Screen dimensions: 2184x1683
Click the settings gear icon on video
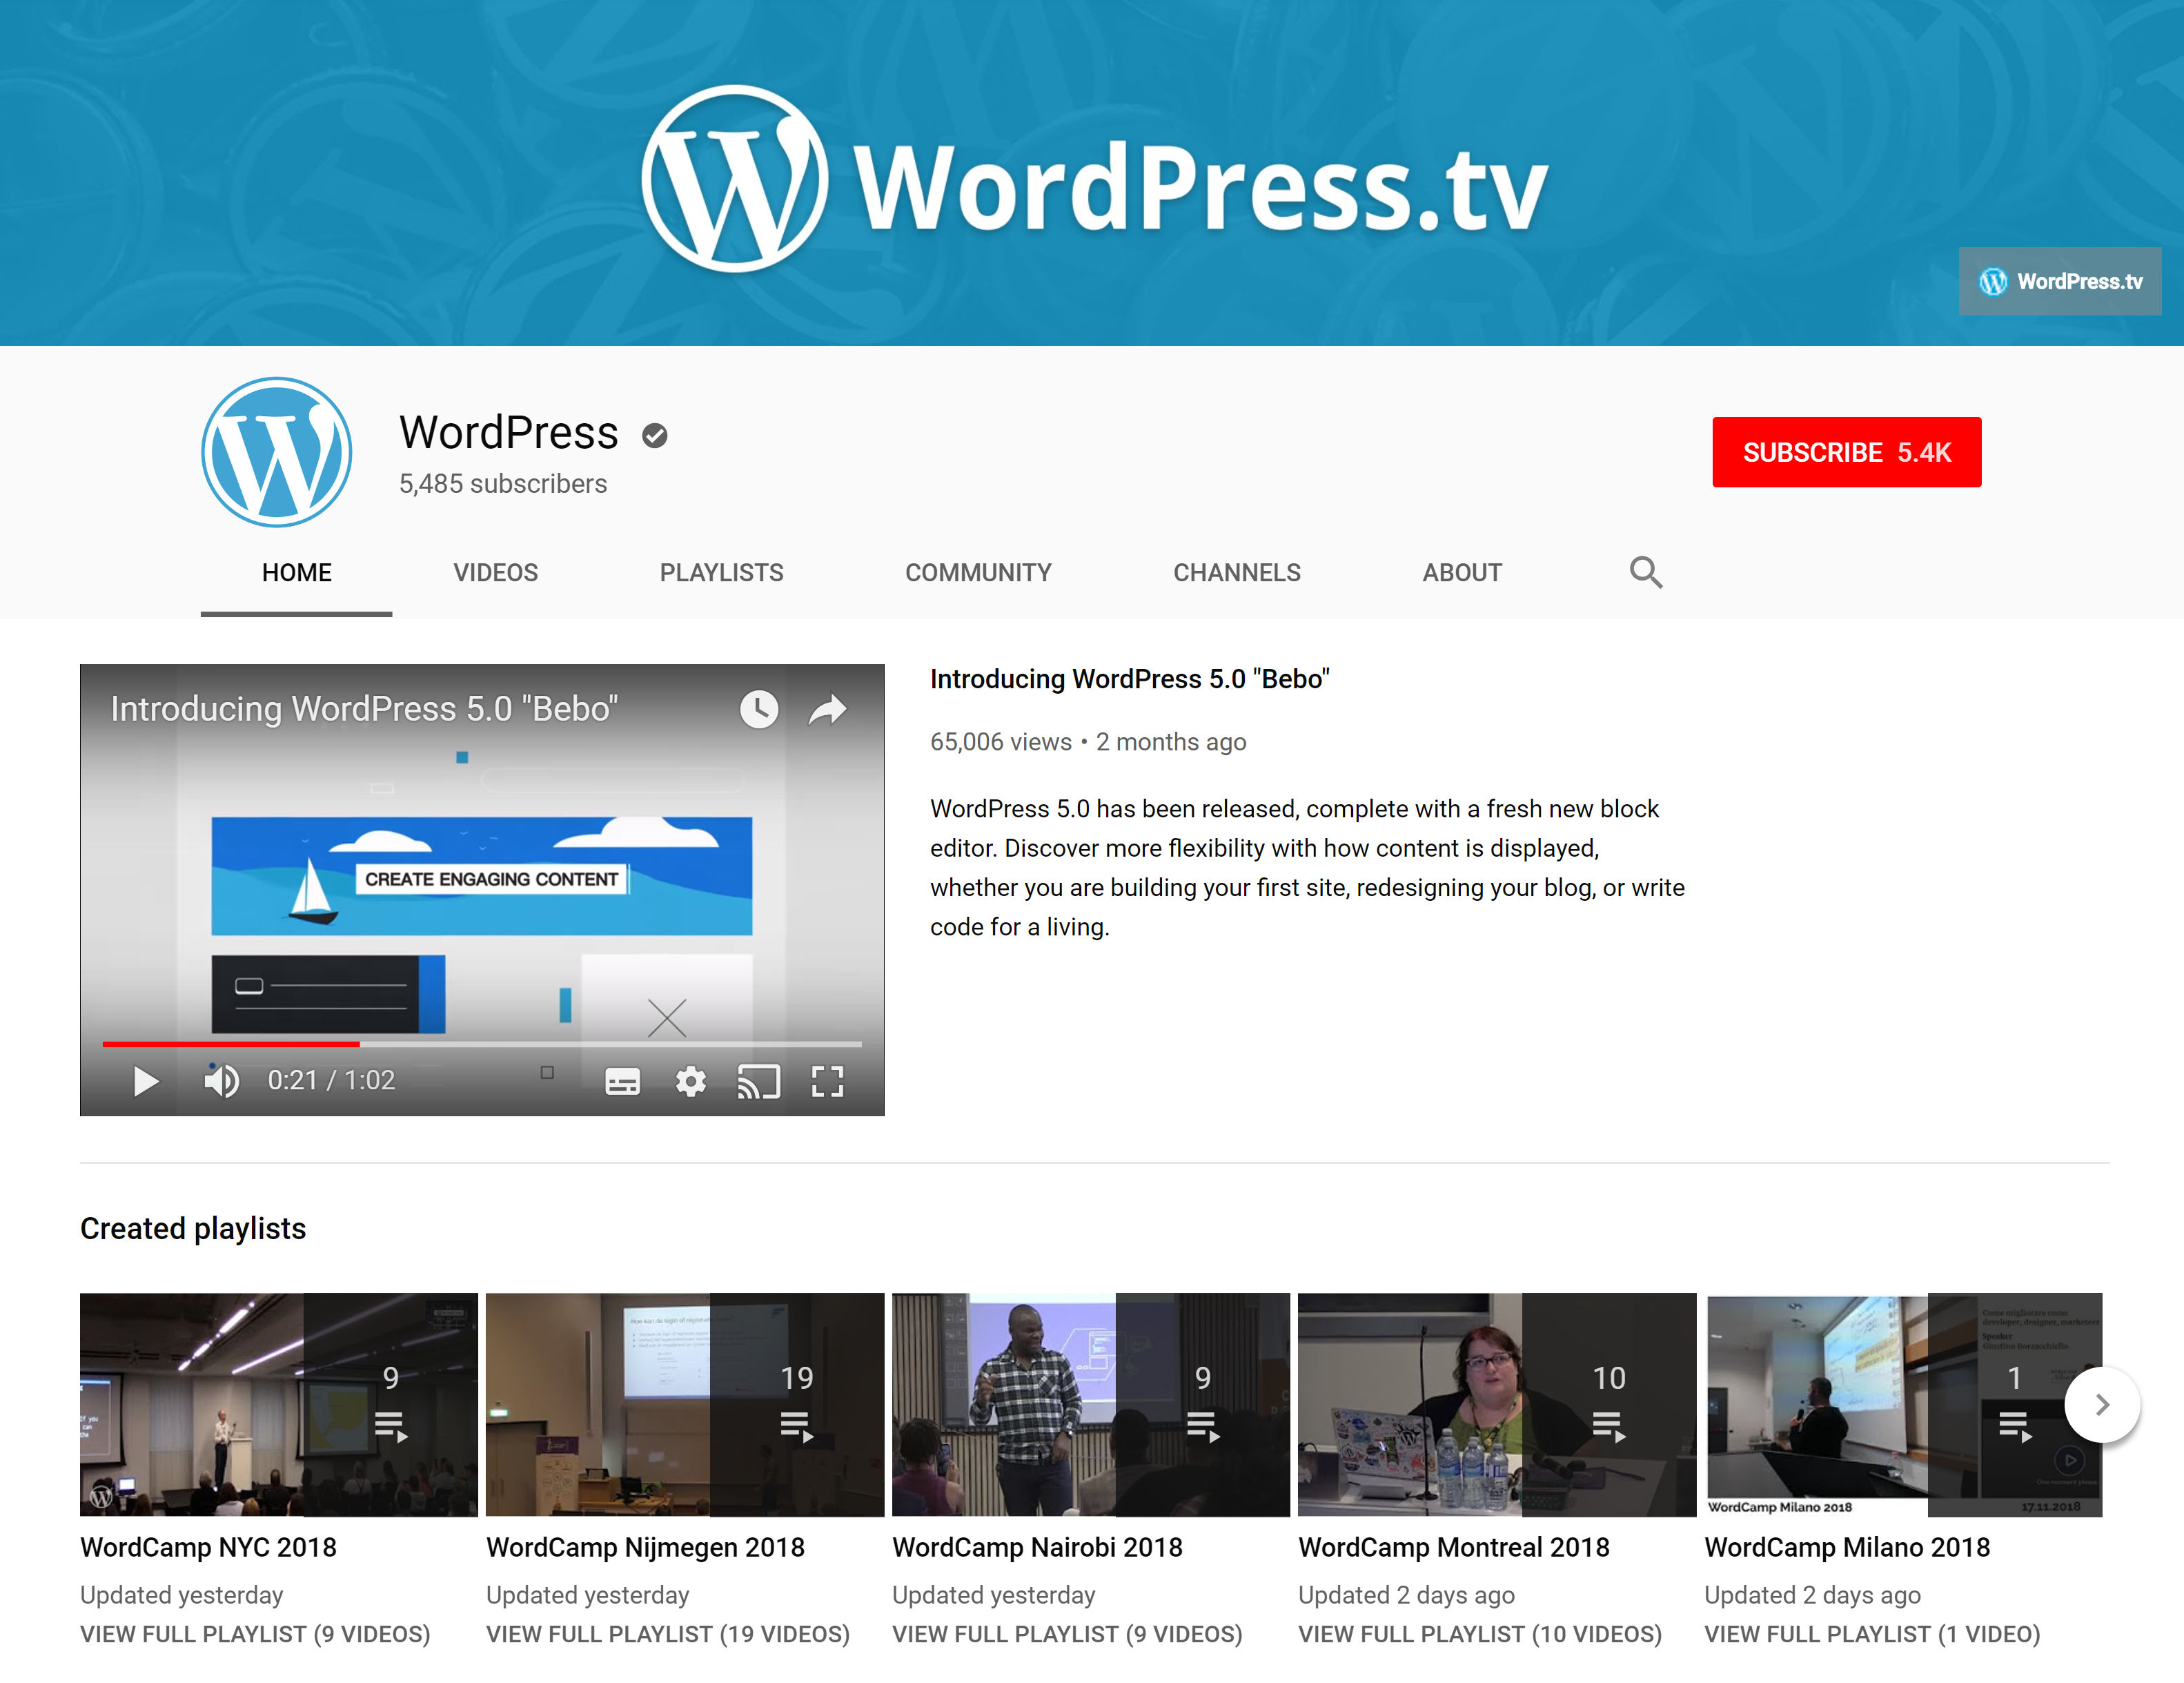[689, 1078]
